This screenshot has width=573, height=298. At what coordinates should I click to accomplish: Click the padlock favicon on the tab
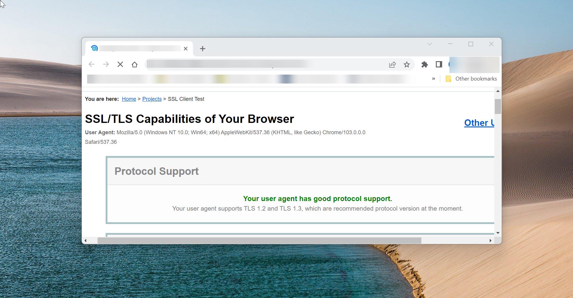(x=94, y=48)
